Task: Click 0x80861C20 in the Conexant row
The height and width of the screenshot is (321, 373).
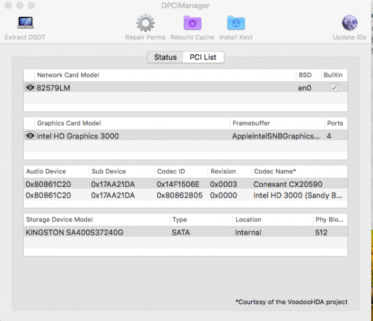Action: [48, 184]
